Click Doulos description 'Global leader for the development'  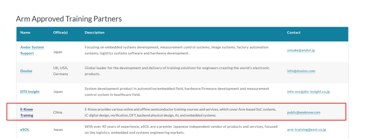click(177, 71)
